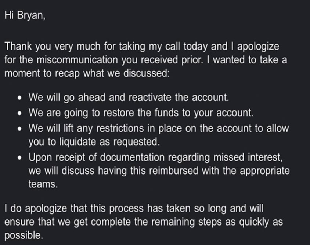The image size is (310, 245).
Task: Click the third bullet point dot
Action: click(19, 129)
